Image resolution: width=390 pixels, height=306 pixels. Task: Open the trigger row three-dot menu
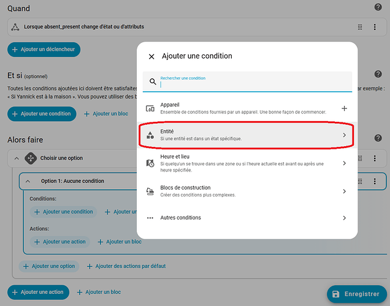pyautogui.click(x=375, y=28)
